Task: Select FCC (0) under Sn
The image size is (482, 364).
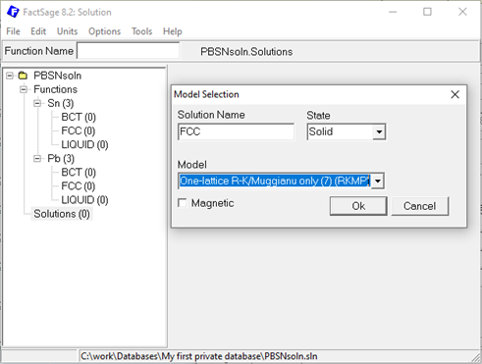Action: tap(78, 130)
